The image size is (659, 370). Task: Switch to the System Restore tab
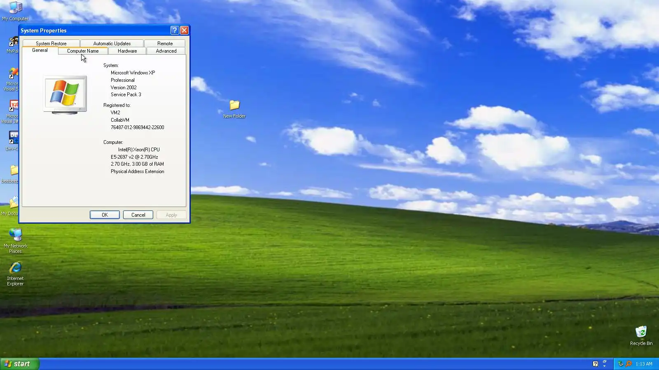[x=51, y=43]
